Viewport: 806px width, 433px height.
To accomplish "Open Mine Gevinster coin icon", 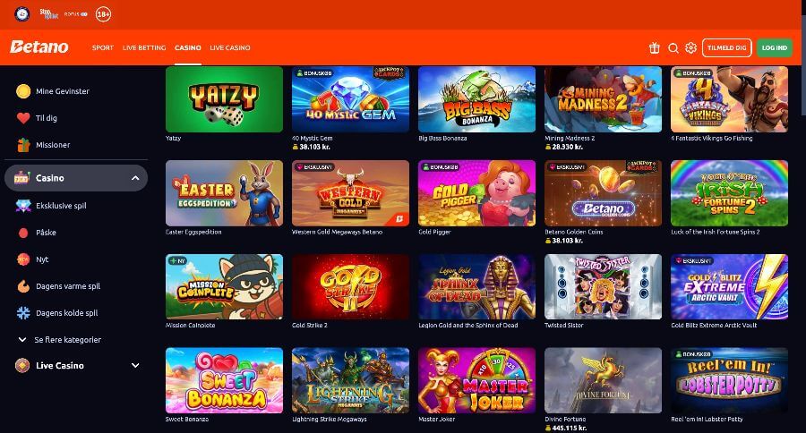I will [x=23, y=91].
